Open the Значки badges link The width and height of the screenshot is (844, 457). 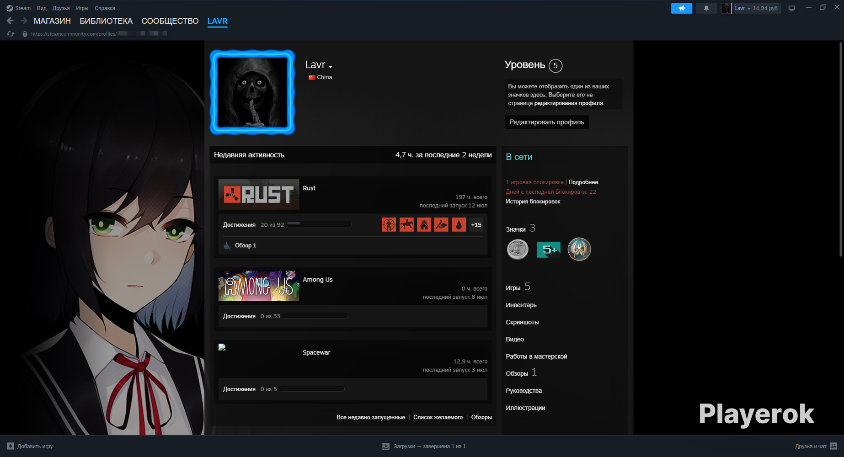point(516,229)
